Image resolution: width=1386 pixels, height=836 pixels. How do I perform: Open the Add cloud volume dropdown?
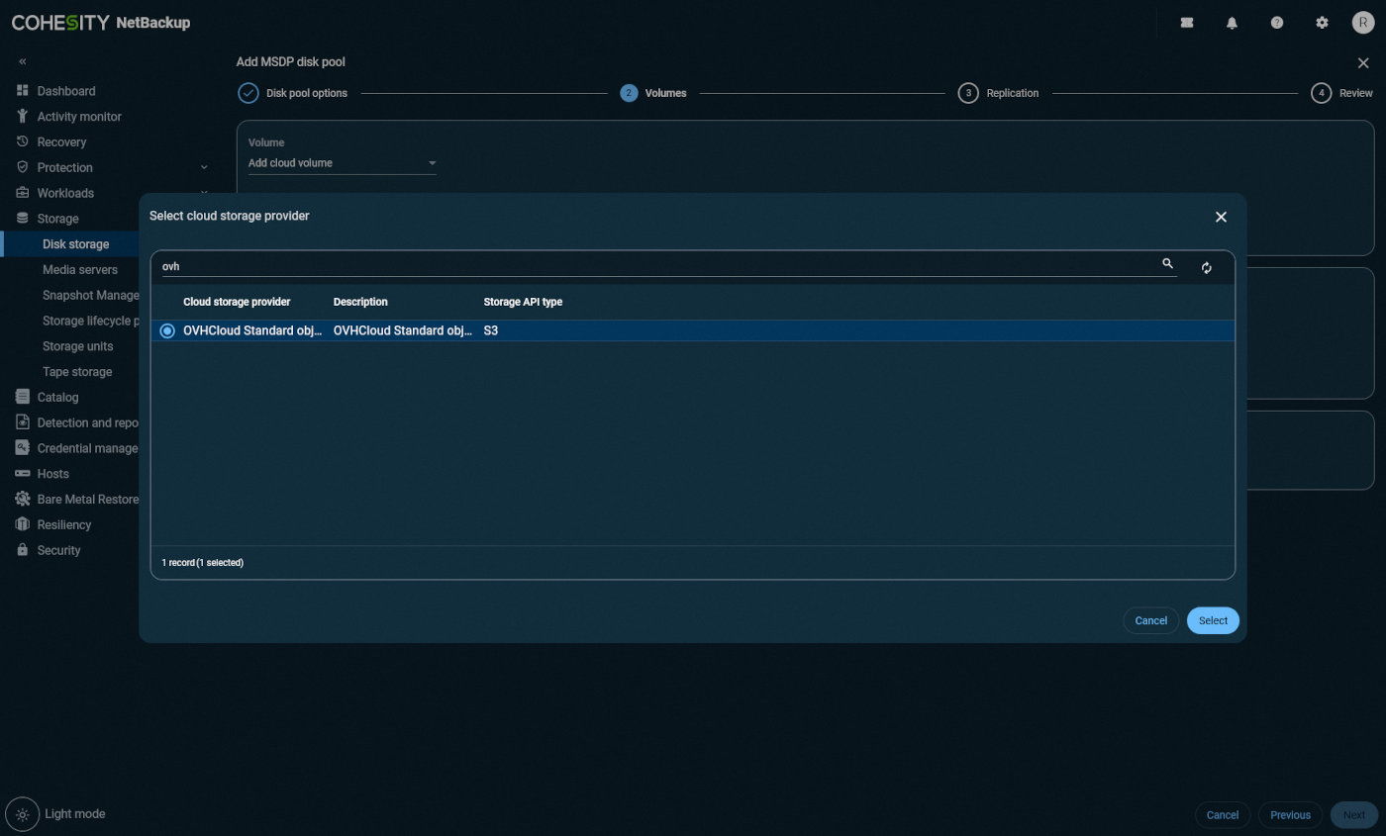(342, 163)
